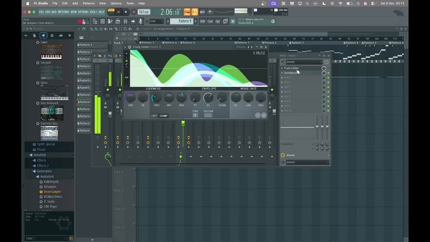Click the Shift modifier button
This screenshot has width=430, height=242.
(203, 21)
